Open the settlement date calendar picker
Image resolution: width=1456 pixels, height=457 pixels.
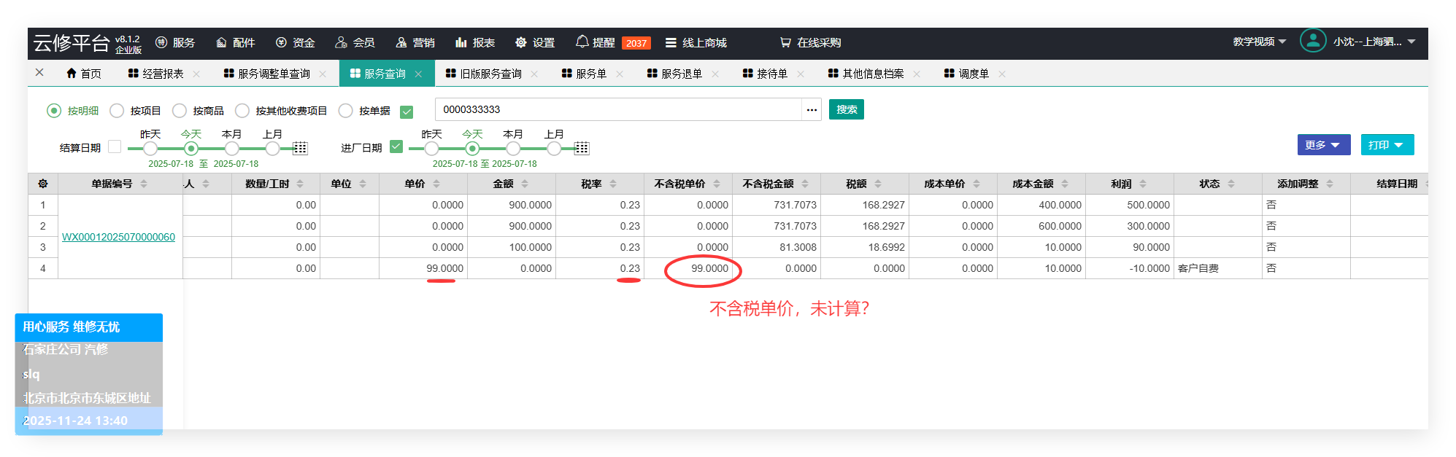[x=300, y=149]
